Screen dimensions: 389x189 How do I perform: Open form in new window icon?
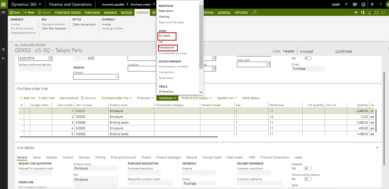[383, 12]
